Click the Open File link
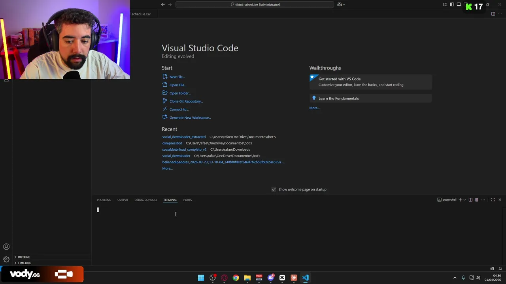 (178, 85)
